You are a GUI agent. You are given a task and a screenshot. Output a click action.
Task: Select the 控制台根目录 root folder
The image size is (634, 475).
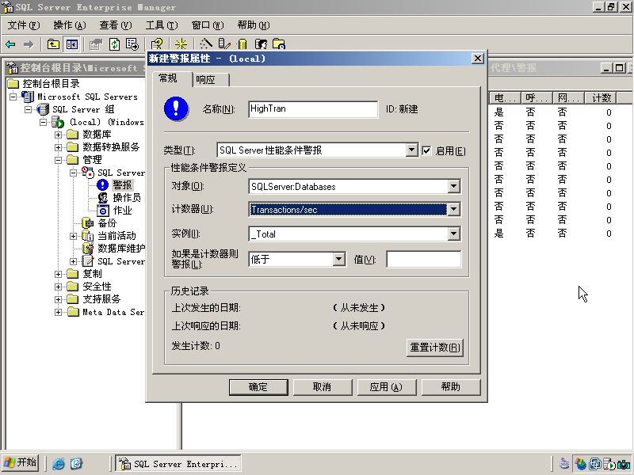(51, 84)
